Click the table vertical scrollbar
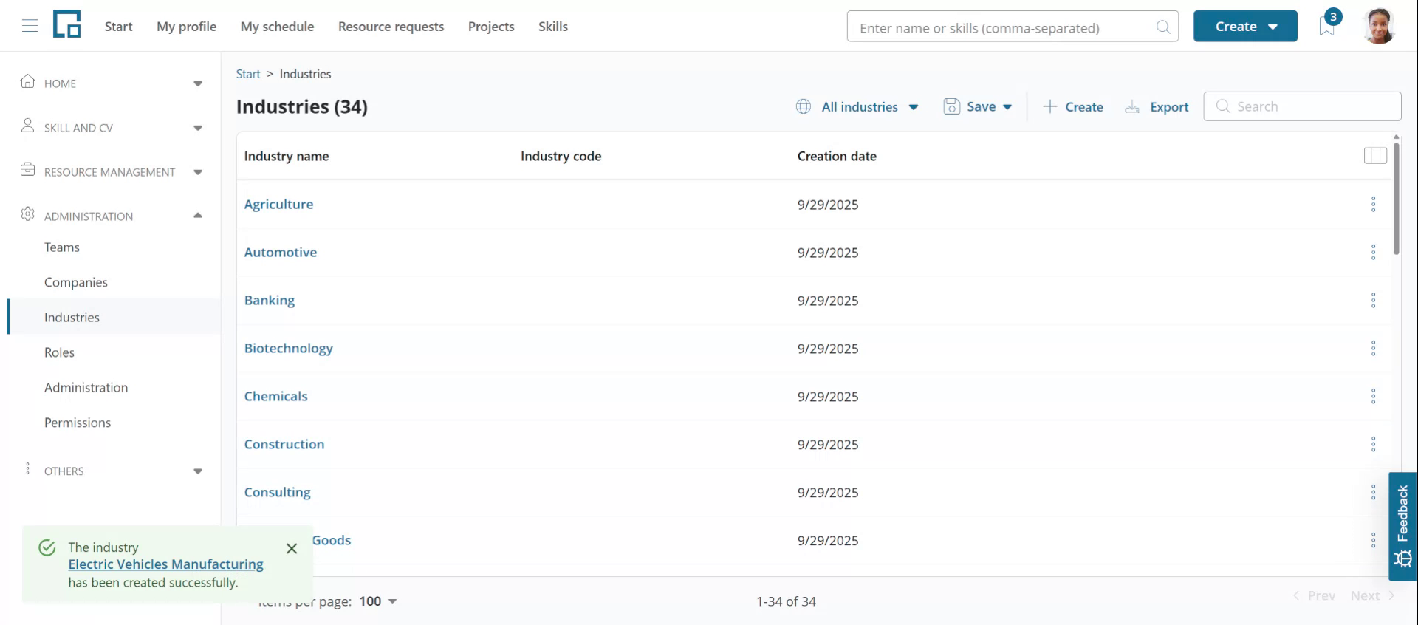The width and height of the screenshot is (1418, 625). coord(1396,198)
